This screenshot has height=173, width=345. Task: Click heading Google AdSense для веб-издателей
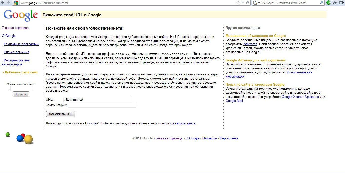[255, 60]
